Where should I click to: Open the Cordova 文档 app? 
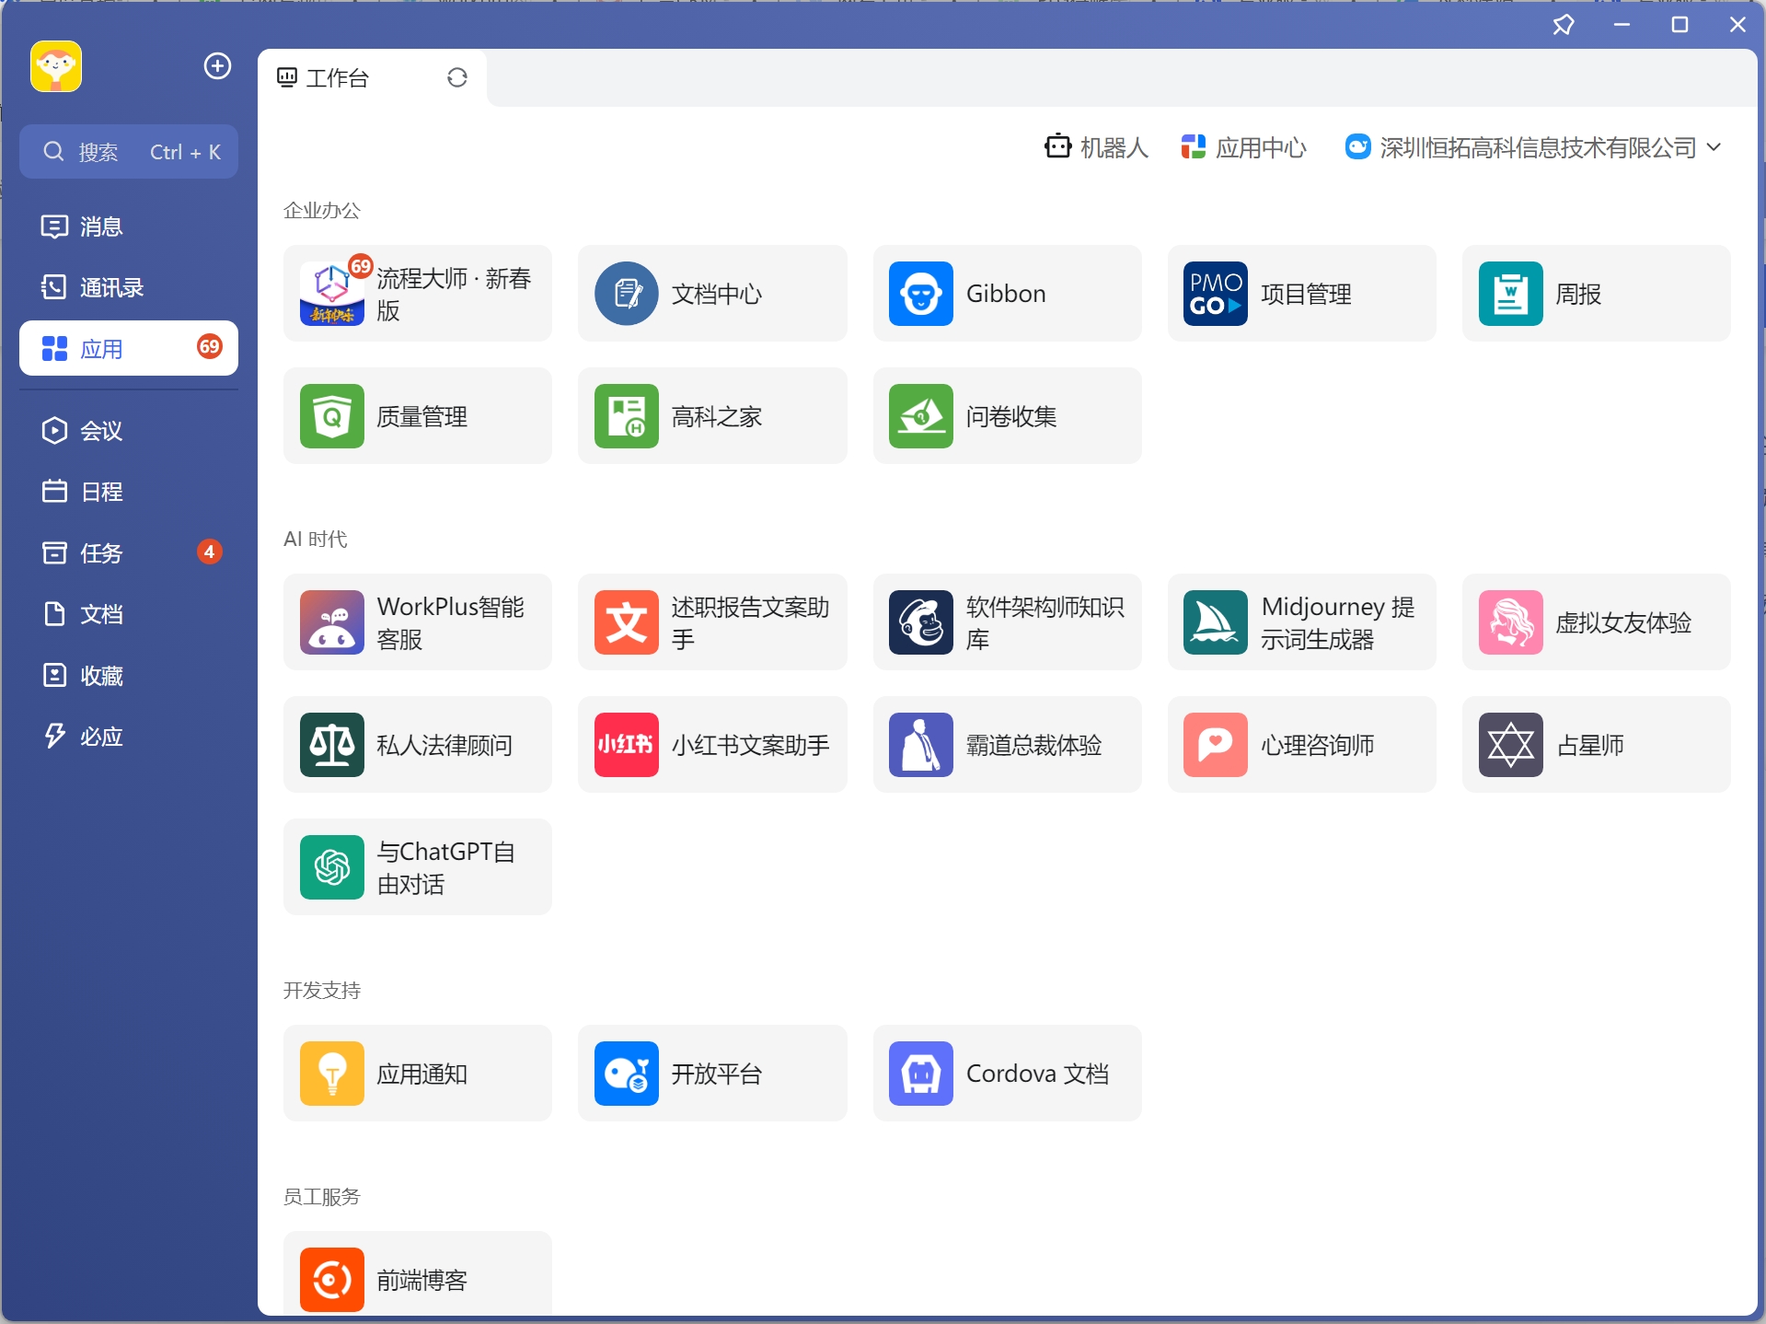[1006, 1073]
